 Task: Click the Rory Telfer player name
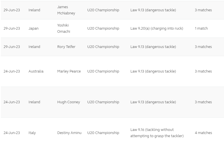66,47
